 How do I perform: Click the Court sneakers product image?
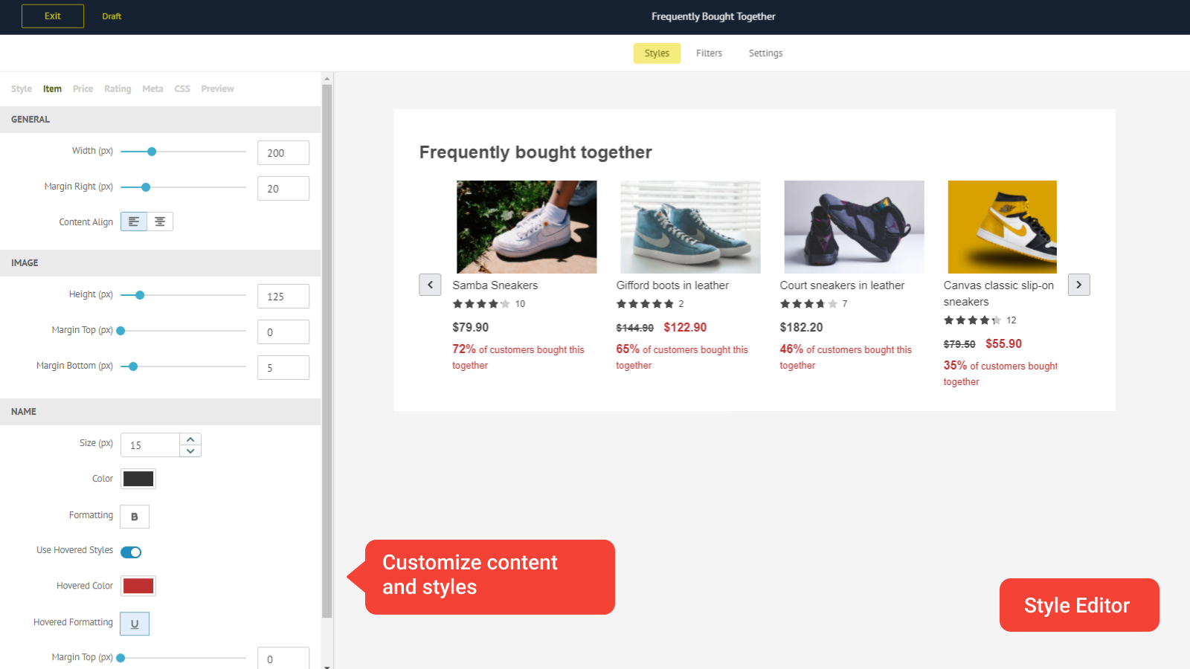(x=854, y=227)
